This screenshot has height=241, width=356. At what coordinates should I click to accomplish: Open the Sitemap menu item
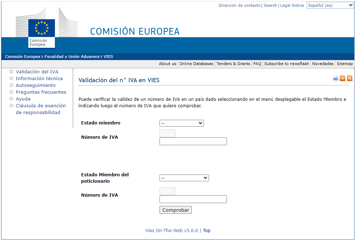[345, 64]
